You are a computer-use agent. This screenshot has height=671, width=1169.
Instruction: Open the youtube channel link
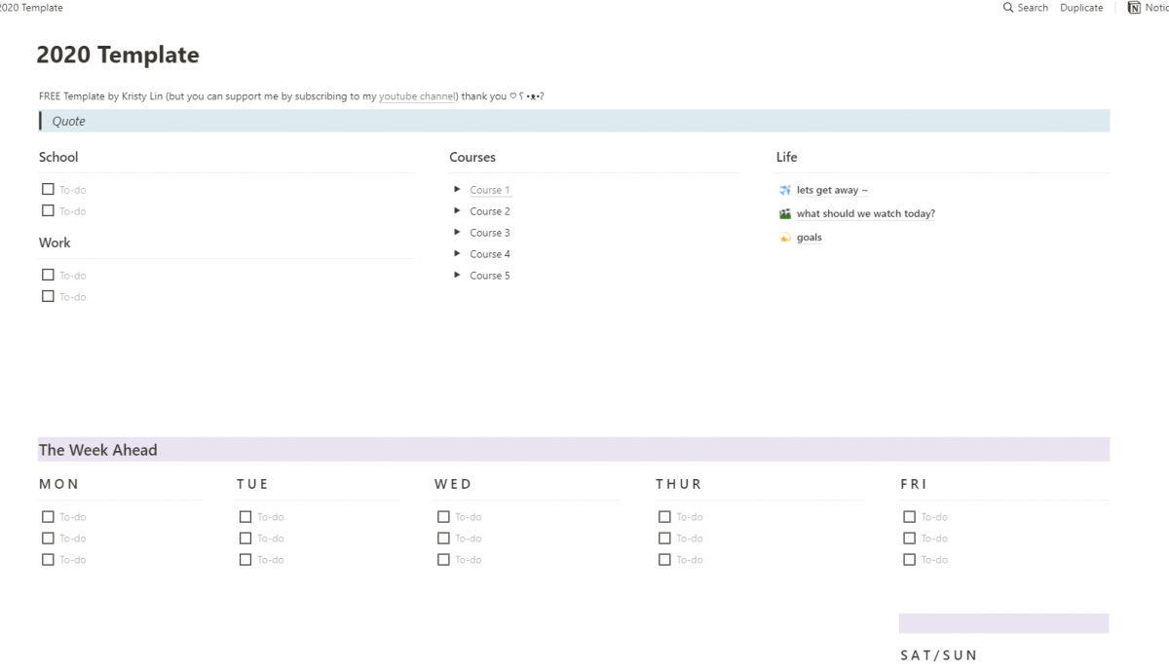click(x=417, y=96)
